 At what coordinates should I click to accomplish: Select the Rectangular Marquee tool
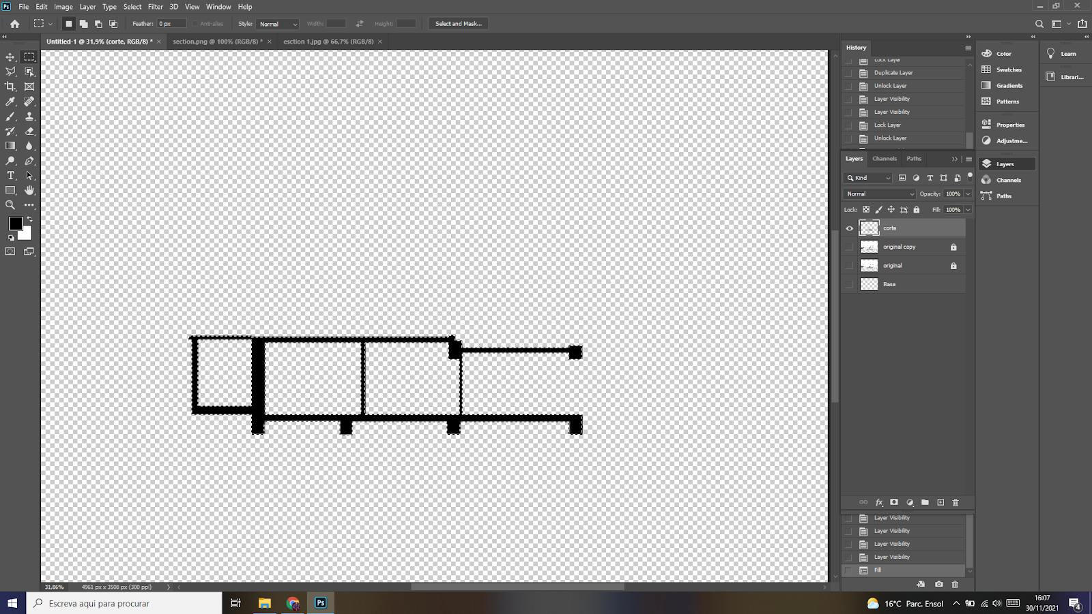tap(29, 57)
